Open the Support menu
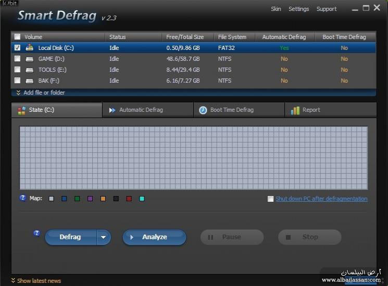This screenshot has width=388, height=286. click(x=327, y=9)
